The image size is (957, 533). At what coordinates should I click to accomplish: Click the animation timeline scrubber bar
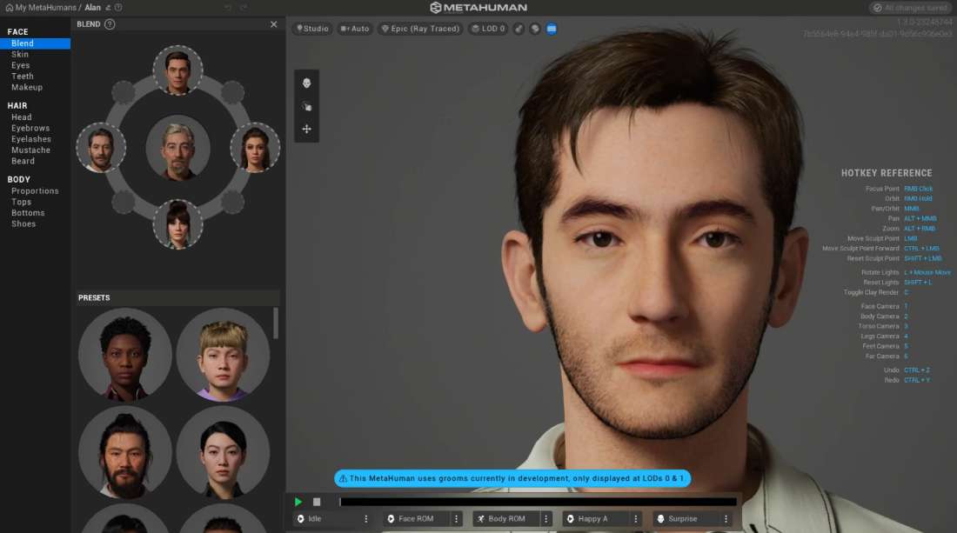click(x=539, y=502)
